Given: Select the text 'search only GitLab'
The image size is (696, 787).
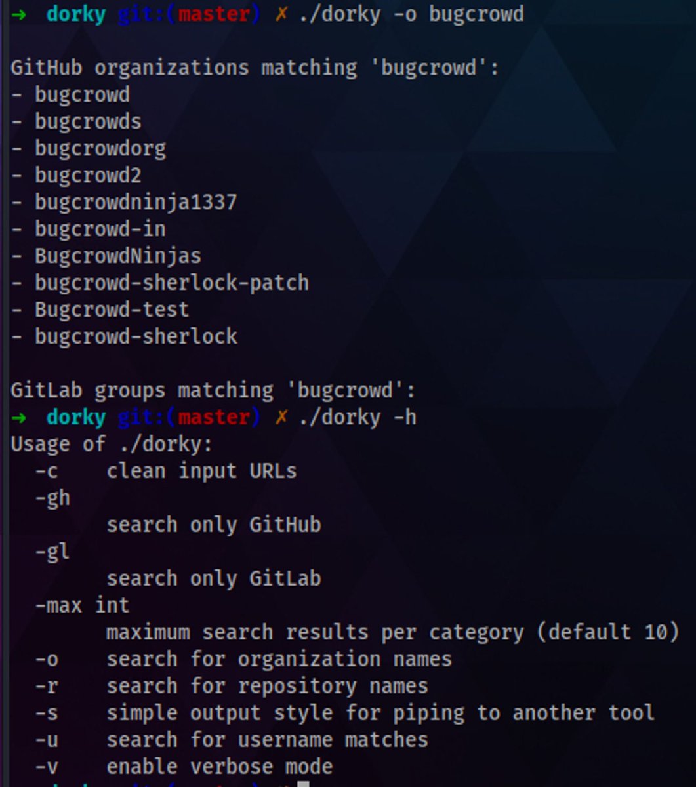Looking at the screenshot, I should click(214, 578).
